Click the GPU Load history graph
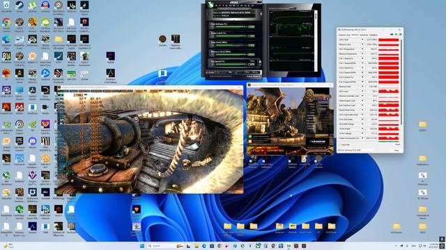This screenshot has width=446, height=250. click(389, 91)
